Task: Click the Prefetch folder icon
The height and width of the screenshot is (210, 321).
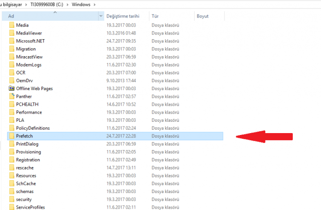Action: coord(12,136)
